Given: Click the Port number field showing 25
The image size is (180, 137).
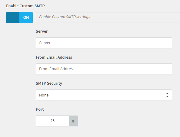Looking at the screenshot, I should click(52, 121).
